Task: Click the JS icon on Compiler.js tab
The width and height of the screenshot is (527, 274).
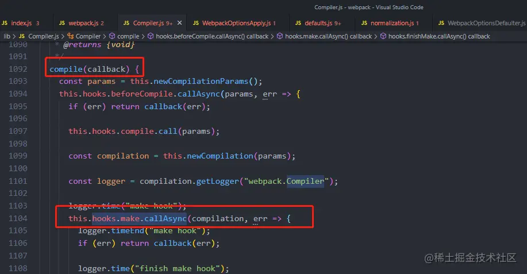Action: (x=126, y=23)
